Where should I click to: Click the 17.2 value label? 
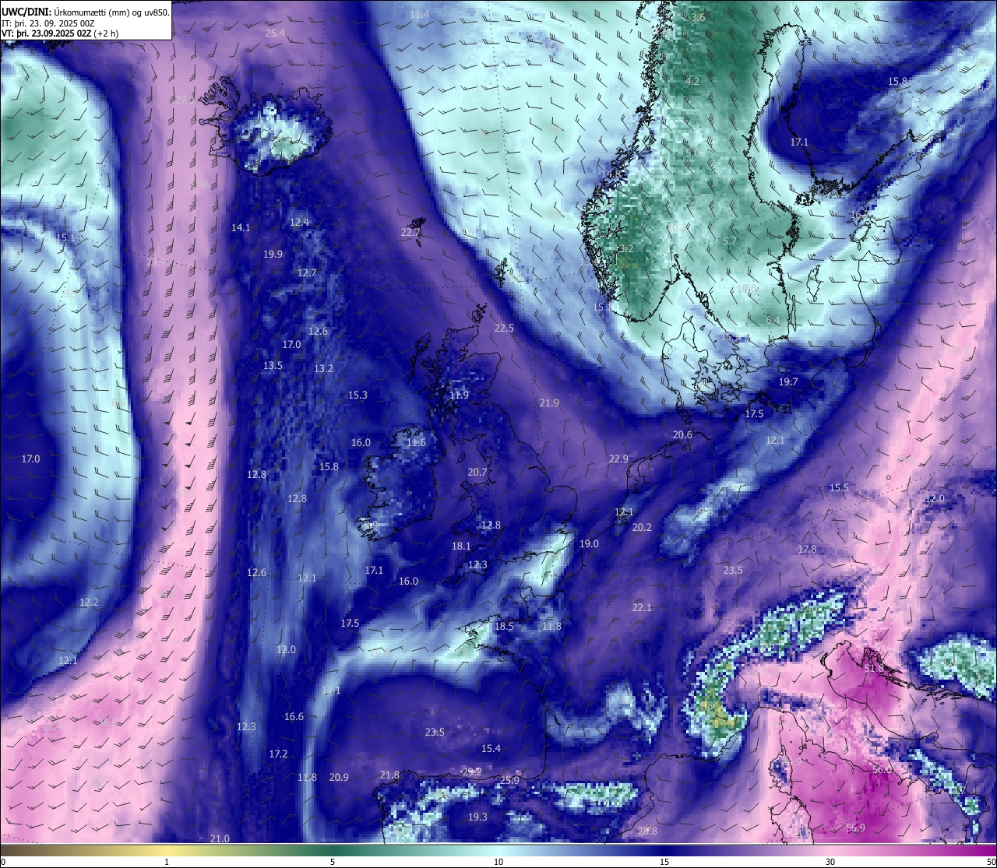[x=278, y=754]
